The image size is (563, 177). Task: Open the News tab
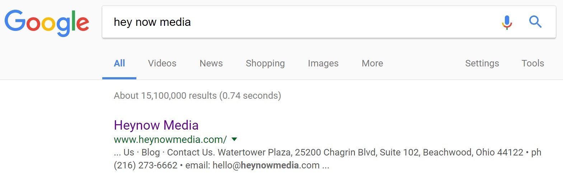pos(211,64)
